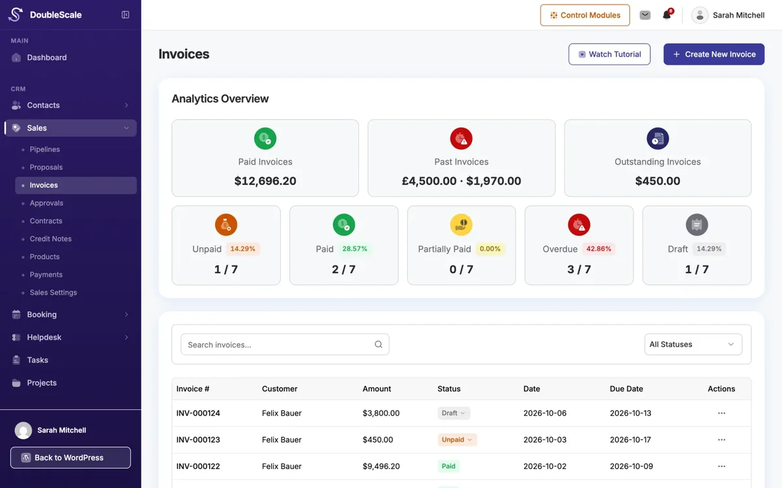Click Back to WordPress button

(x=70, y=457)
